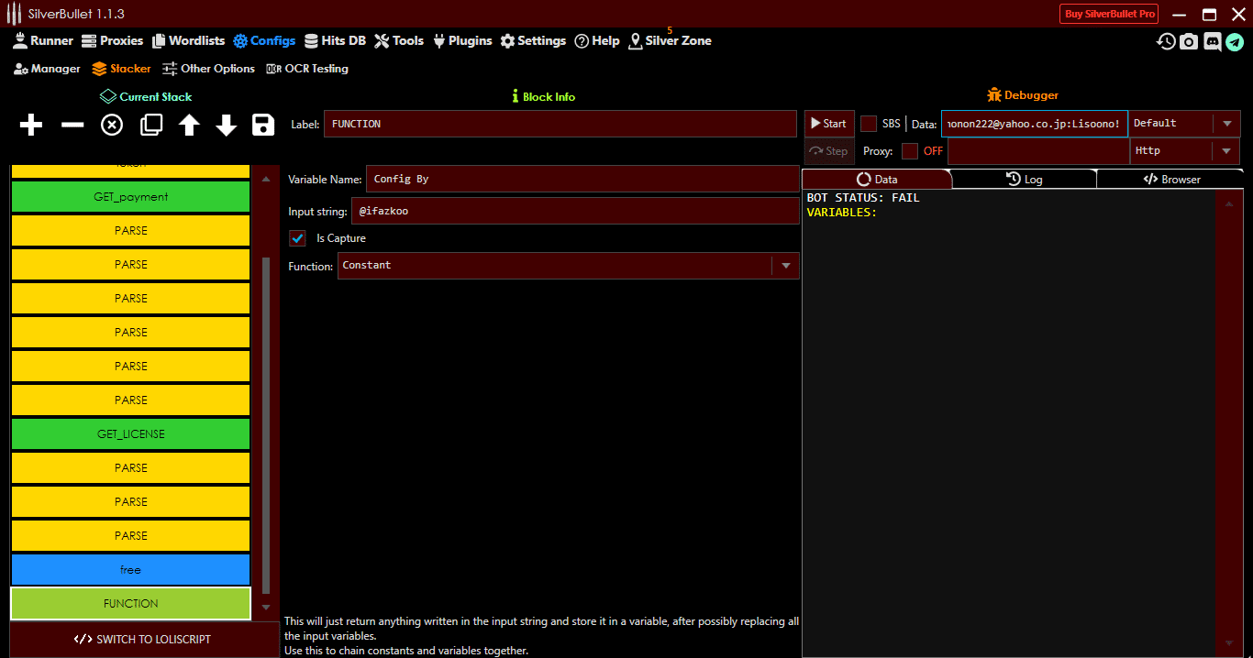Take a screenshot with the camera icon
1253x658 pixels.
(1189, 41)
